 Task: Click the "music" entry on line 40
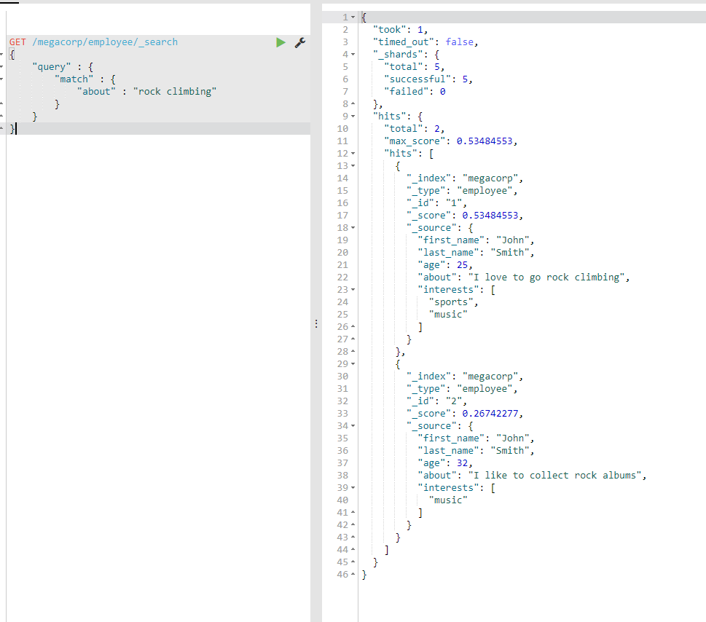pyautogui.click(x=448, y=500)
